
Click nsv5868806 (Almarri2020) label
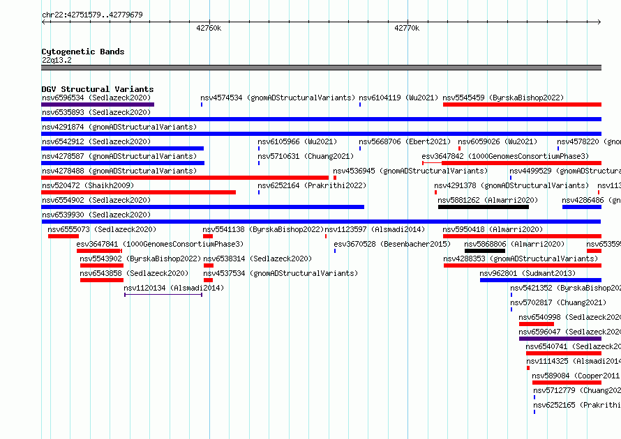[x=514, y=244]
